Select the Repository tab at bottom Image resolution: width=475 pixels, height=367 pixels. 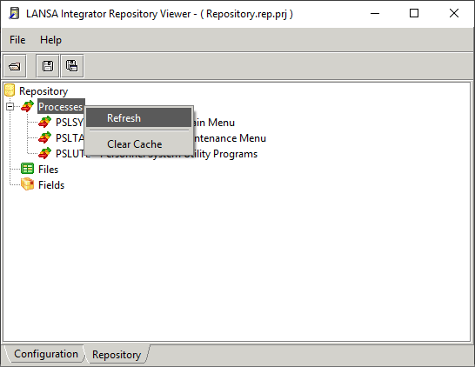[117, 355]
